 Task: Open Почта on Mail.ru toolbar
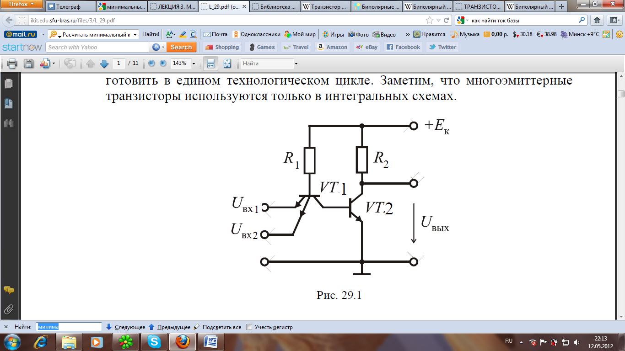click(216, 34)
